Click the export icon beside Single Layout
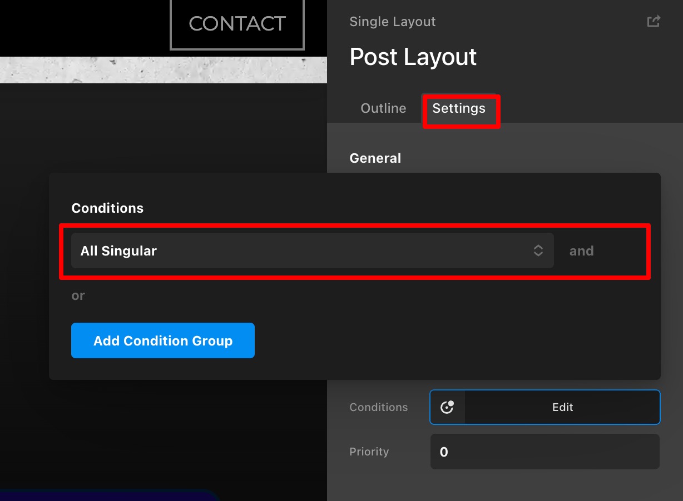The width and height of the screenshot is (683, 501). pos(654,22)
